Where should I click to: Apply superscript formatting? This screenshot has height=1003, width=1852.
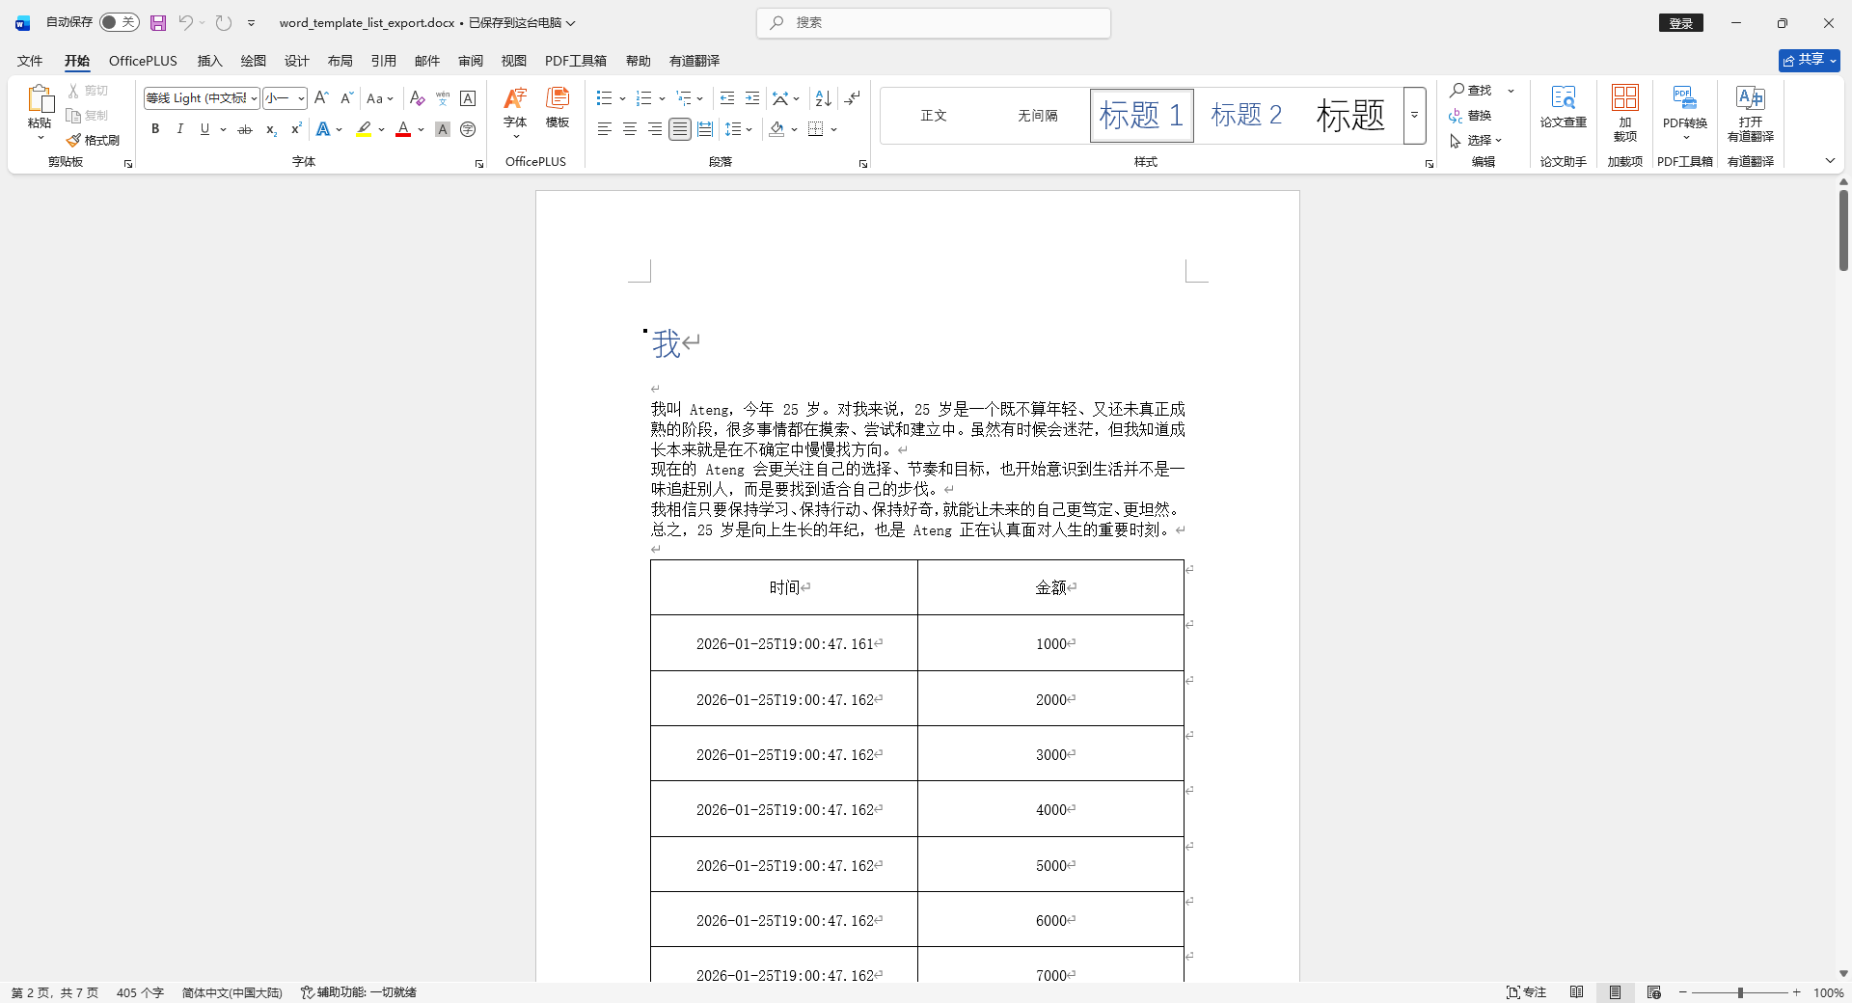click(x=295, y=128)
